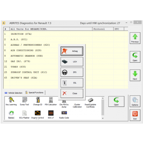
Task: Open the Engine Control function
Action: tap(37, 114)
